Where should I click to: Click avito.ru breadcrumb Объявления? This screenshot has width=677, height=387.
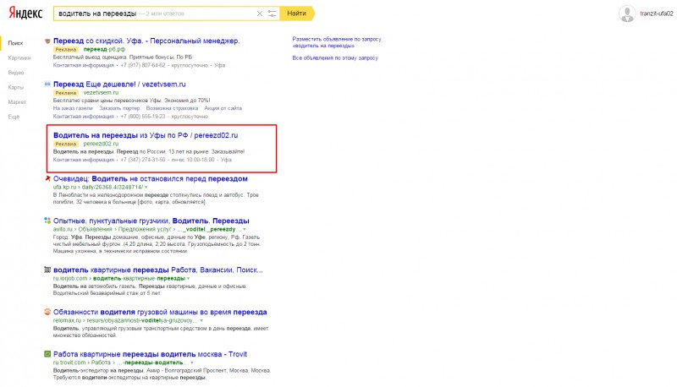point(95,229)
